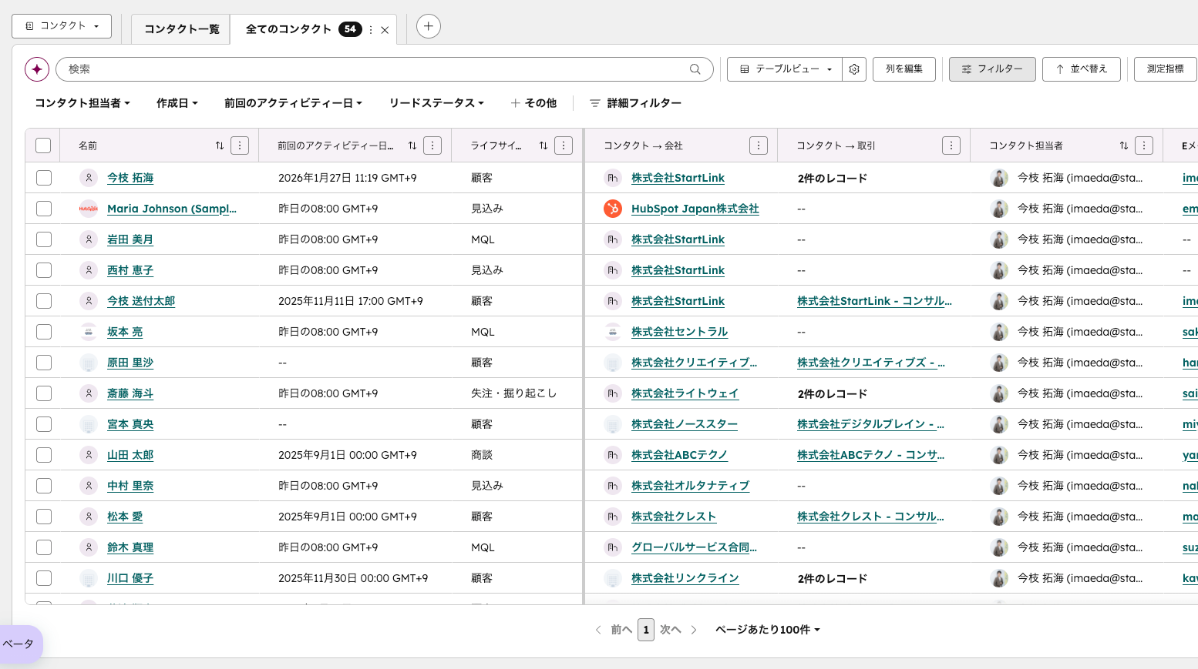The width and height of the screenshot is (1198, 669).
Task: Select the checkbox beside 山田 太郎
Action: 44,454
